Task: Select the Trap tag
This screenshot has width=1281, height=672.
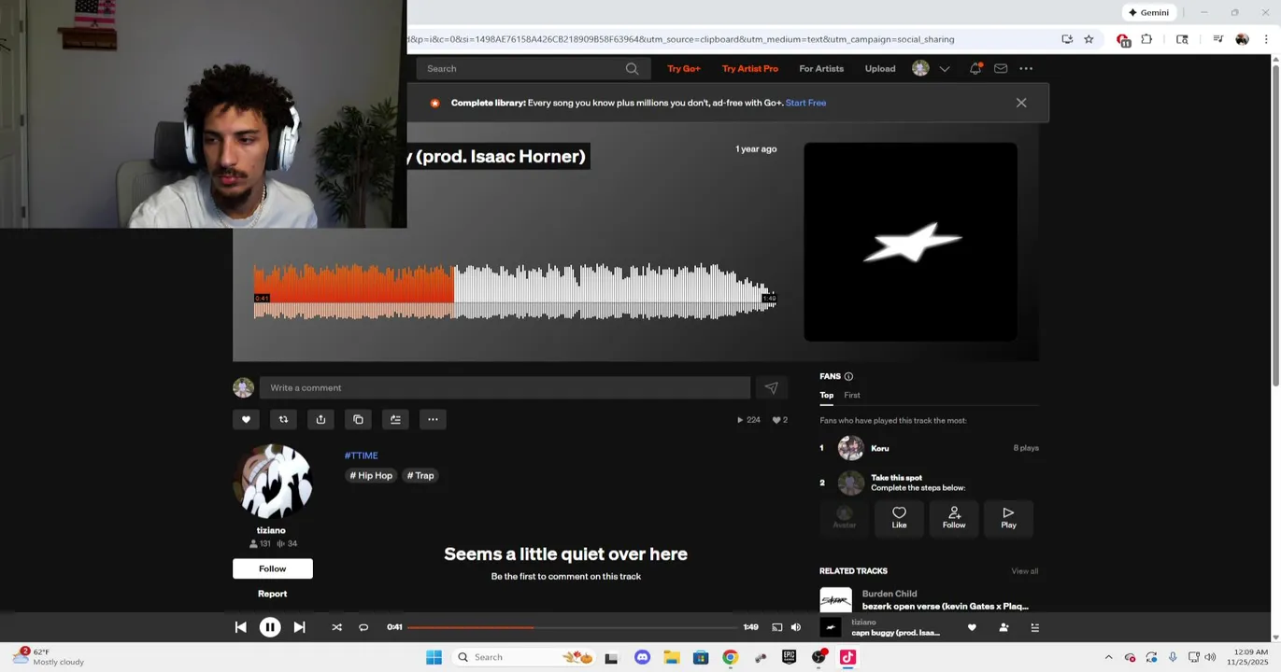Action: click(420, 475)
